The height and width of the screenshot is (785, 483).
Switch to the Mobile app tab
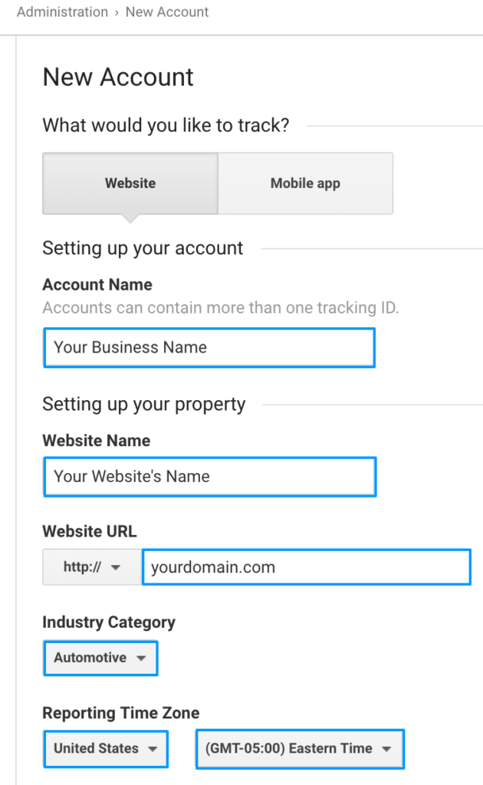[305, 183]
